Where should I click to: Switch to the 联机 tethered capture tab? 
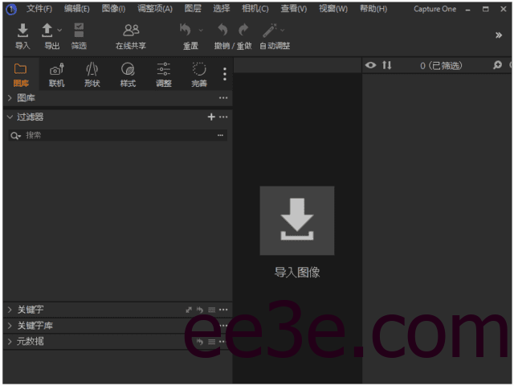pos(57,75)
